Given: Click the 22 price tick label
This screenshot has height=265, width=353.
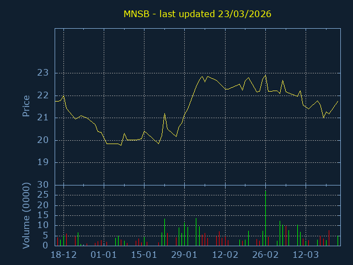Looking at the screenshot, I should (x=43, y=96).
